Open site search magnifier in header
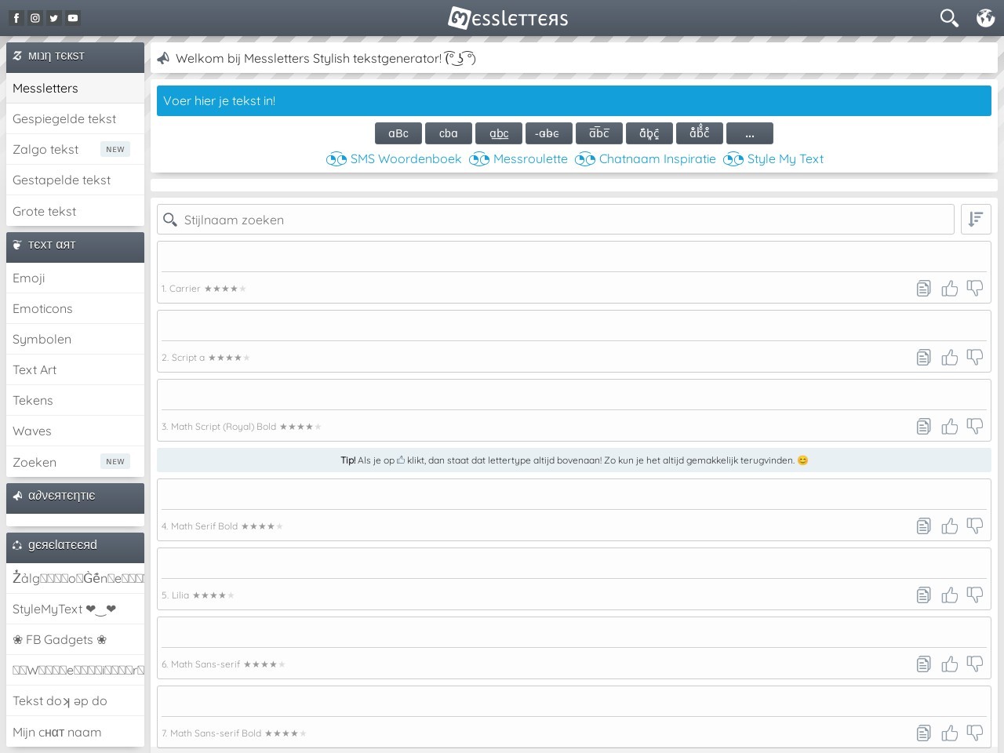The width and height of the screenshot is (1004, 753). (x=949, y=18)
